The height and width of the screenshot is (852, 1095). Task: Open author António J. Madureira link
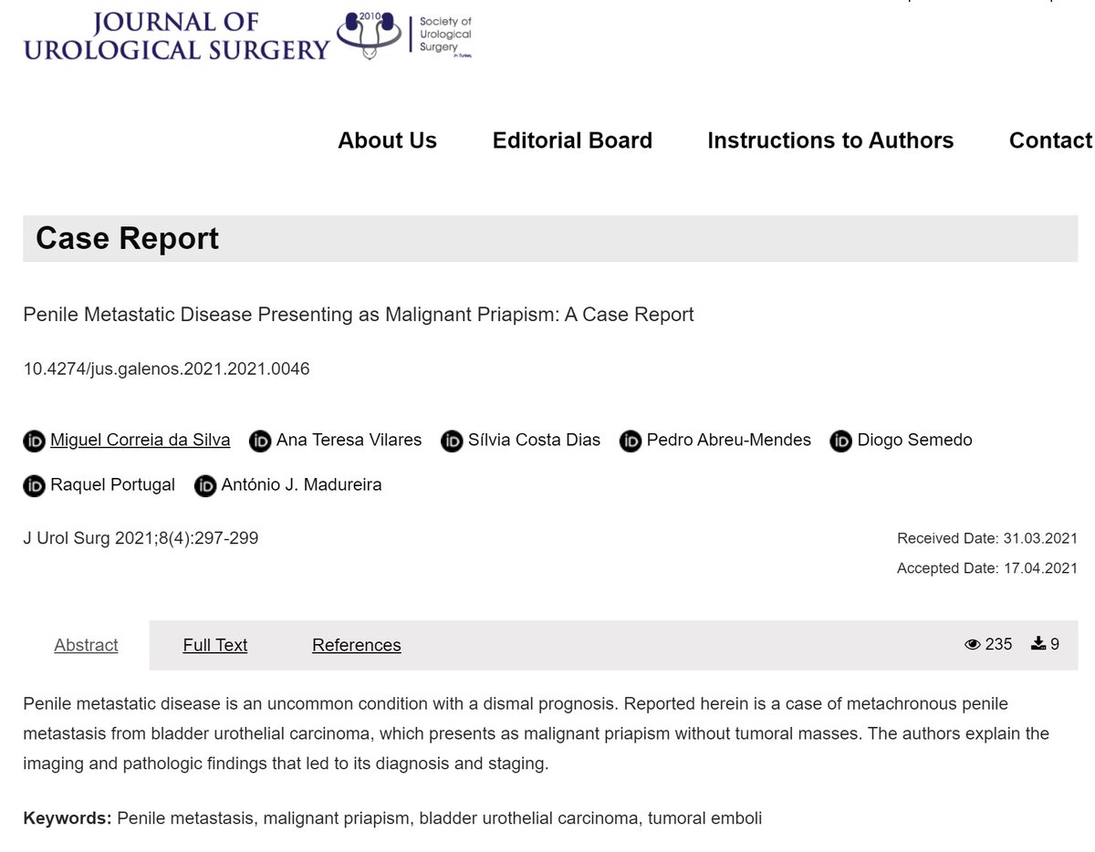click(x=302, y=485)
